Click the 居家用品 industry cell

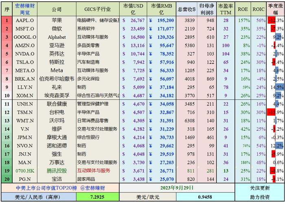point(98,179)
